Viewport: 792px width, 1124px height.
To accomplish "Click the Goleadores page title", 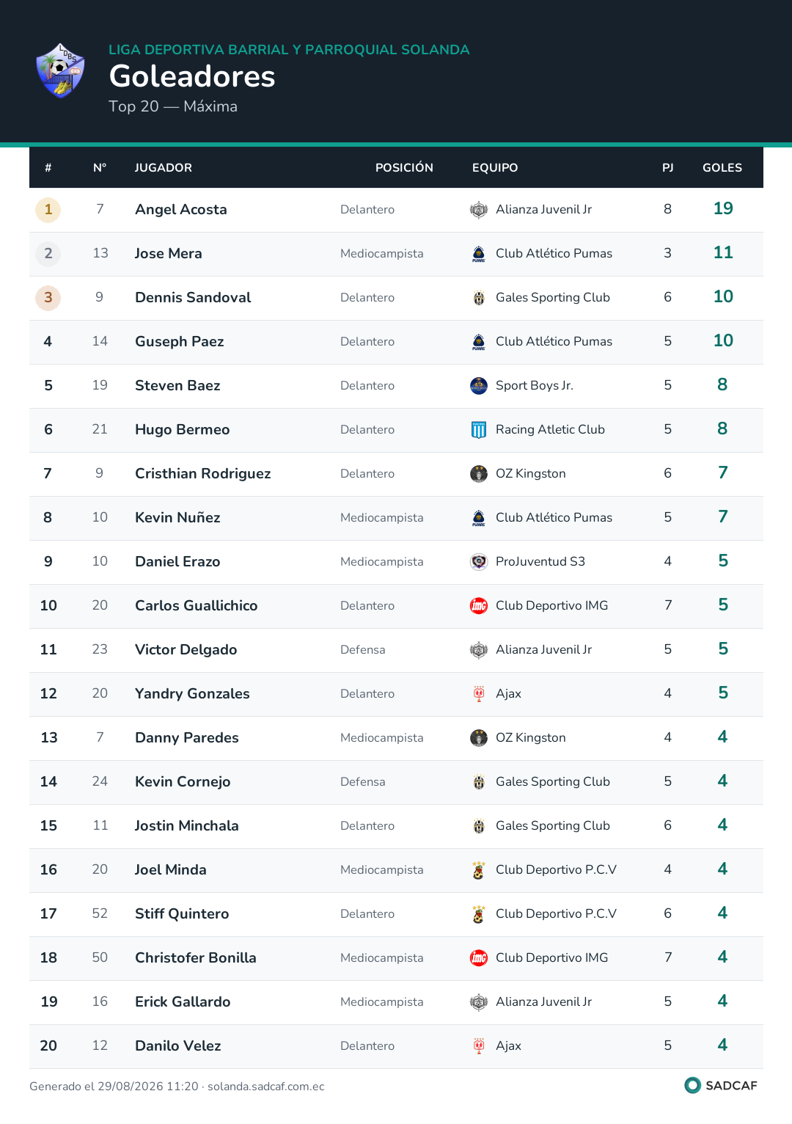I will point(192,76).
